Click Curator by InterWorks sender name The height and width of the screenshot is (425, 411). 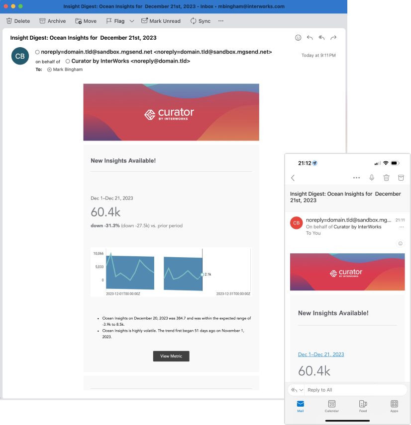131,61
